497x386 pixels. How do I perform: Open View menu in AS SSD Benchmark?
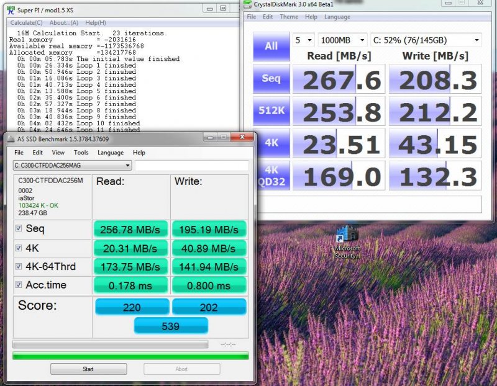point(58,153)
